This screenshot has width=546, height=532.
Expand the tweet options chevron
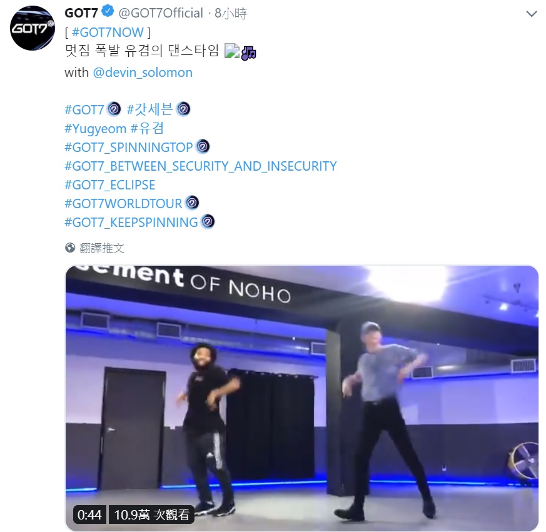pos(532,14)
